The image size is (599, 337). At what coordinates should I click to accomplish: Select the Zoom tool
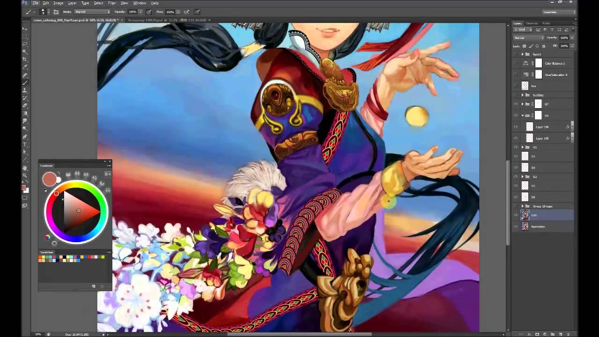coord(25,175)
